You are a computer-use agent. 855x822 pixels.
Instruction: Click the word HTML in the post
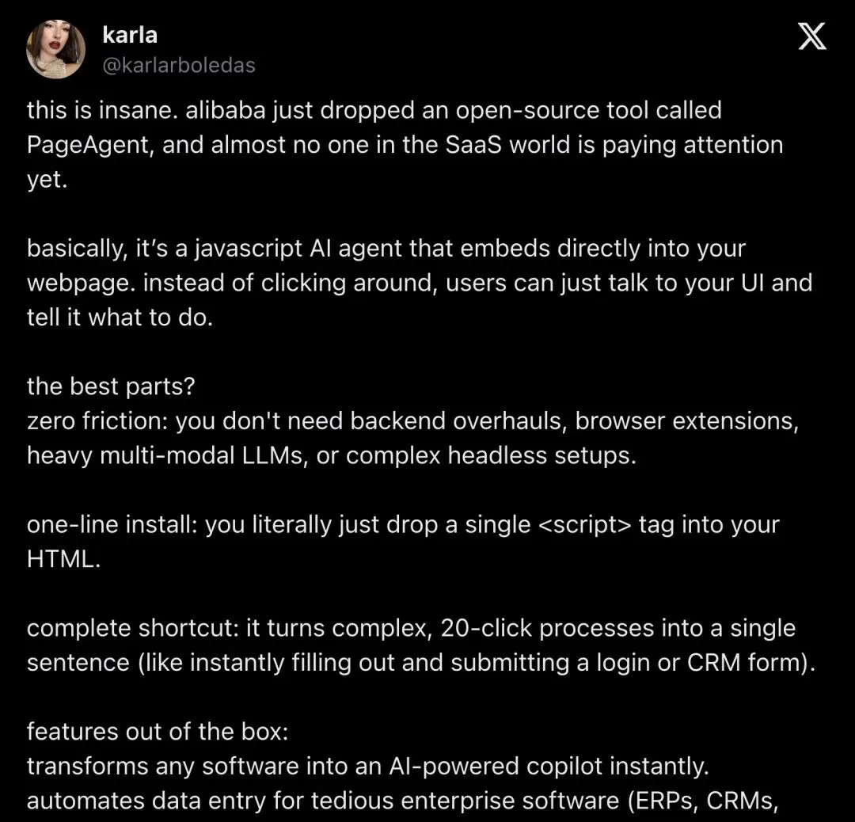60,559
